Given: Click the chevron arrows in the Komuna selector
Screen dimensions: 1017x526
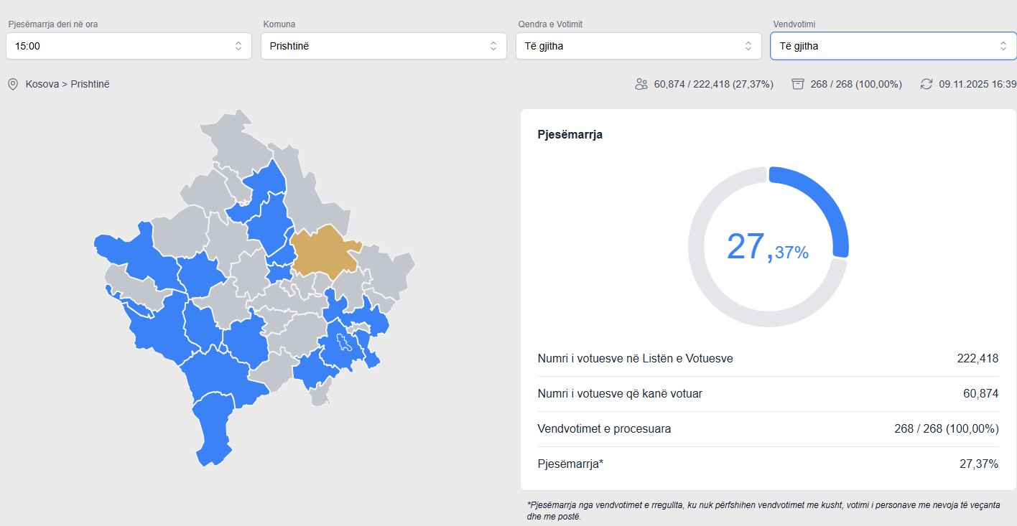Looking at the screenshot, I should pos(493,46).
